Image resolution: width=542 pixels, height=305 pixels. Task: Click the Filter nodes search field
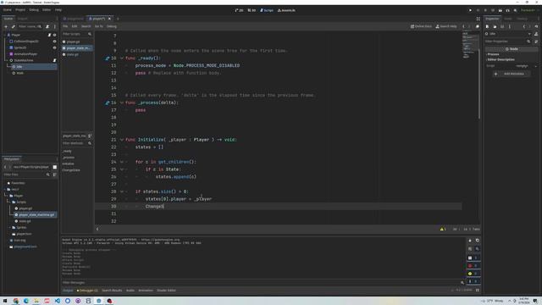click(30, 26)
